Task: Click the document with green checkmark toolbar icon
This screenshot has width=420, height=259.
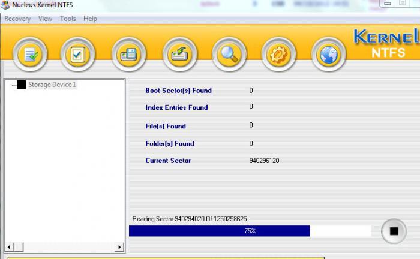Action: click(x=28, y=55)
